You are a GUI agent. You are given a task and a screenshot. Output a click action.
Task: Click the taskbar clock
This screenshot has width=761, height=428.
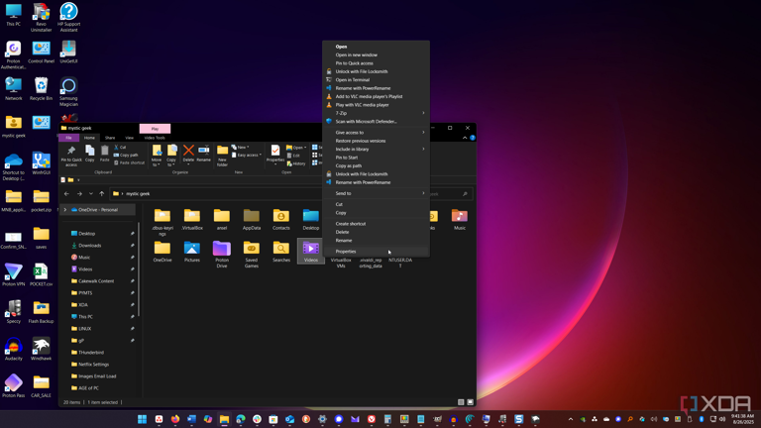point(742,419)
